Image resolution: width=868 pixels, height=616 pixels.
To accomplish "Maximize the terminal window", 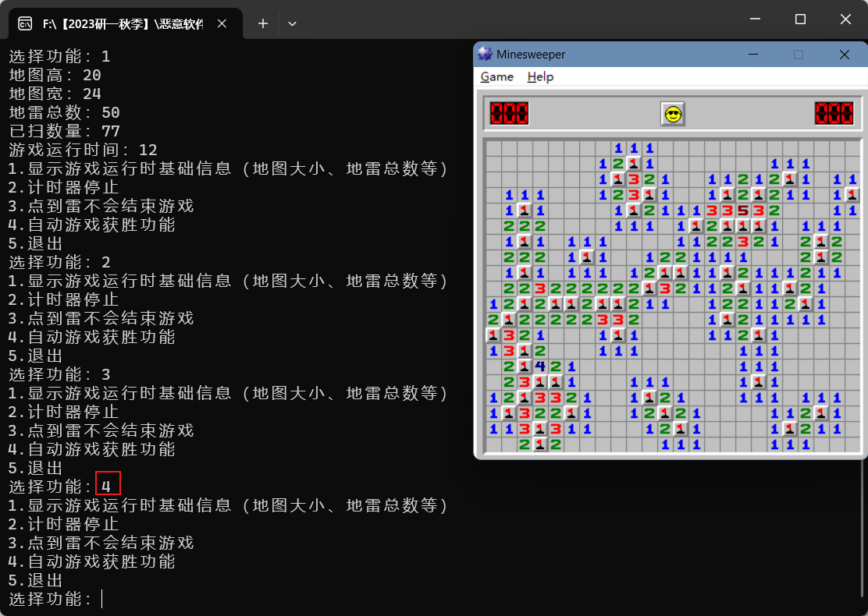I will 800,19.
